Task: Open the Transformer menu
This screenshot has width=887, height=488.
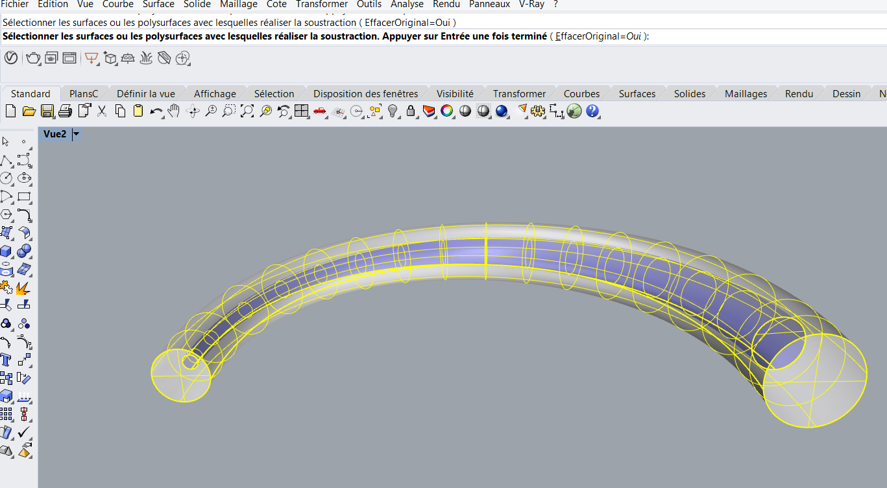Action: [321, 5]
